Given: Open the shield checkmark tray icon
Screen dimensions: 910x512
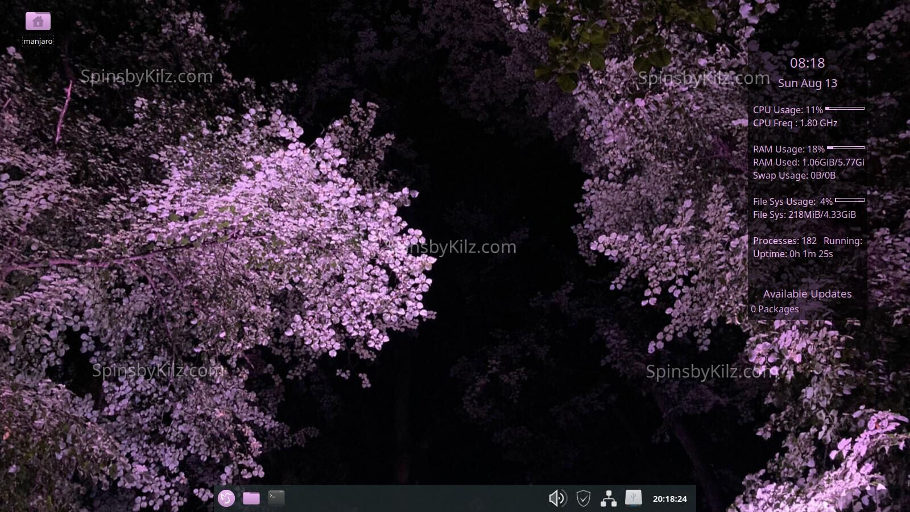Looking at the screenshot, I should coord(583,498).
